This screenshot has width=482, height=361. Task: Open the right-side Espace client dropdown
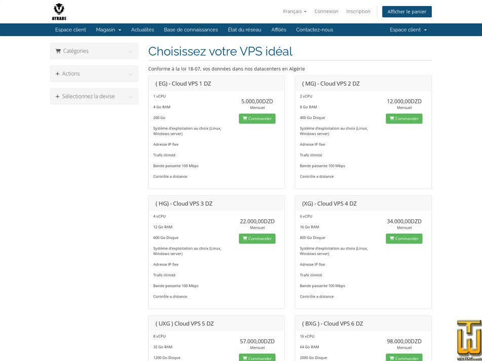pyautogui.click(x=408, y=30)
